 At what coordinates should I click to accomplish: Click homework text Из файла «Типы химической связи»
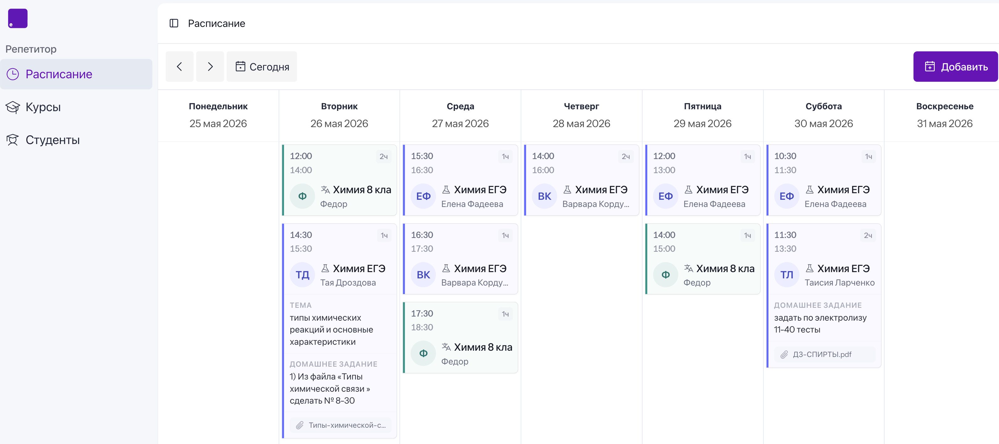point(330,388)
